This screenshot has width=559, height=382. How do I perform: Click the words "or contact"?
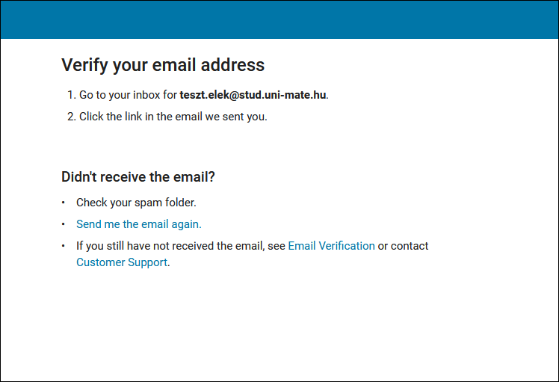point(404,246)
